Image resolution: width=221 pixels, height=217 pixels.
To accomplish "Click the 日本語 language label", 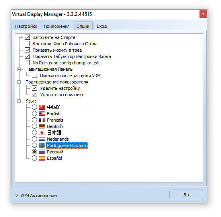I will pos(54,133).
